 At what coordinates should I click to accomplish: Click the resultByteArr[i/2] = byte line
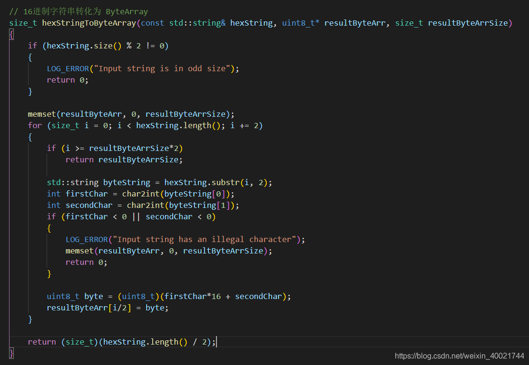tap(108, 308)
